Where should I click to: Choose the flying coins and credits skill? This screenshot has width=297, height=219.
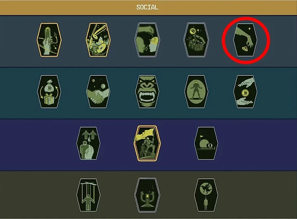pyautogui.click(x=98, y=40)
